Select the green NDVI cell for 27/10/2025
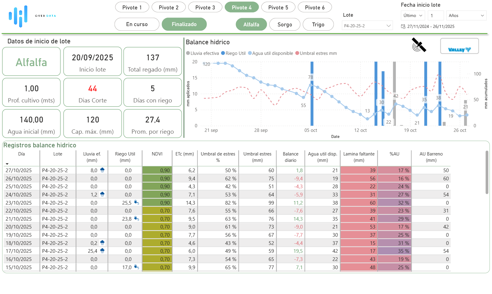Screen dimensions: 492x294 point(157,170)
